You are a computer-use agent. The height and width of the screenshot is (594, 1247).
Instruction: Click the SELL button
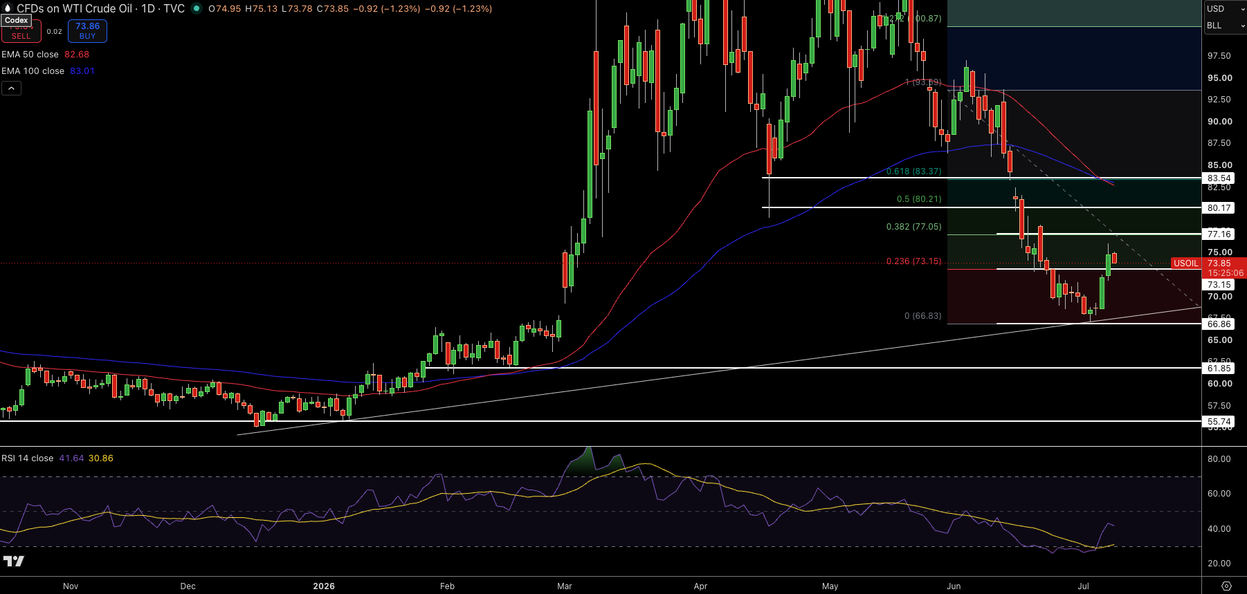click(x=21, y=32)
